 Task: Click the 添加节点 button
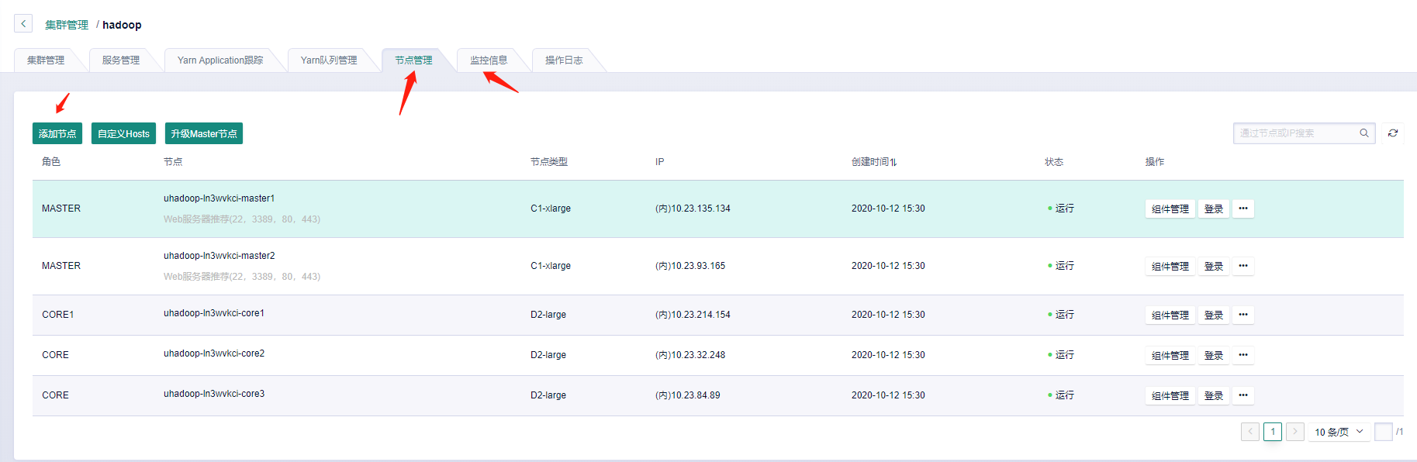[x=57, y=133]
